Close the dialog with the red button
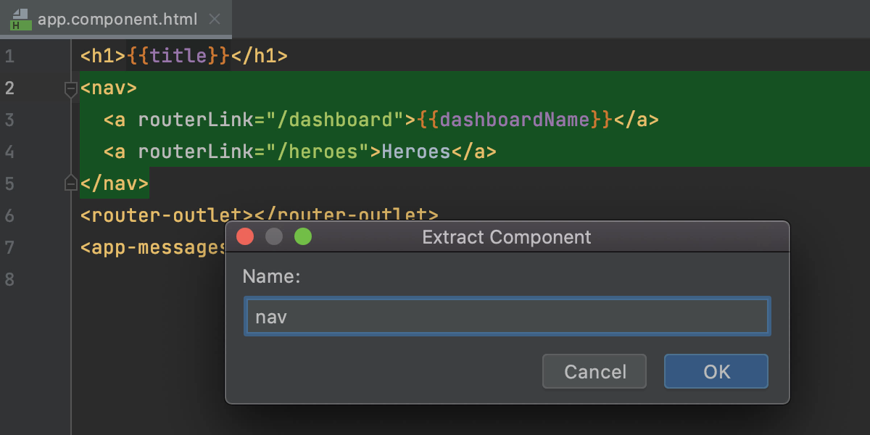Screen dimensions: 870x435 (x=245, y=236)
